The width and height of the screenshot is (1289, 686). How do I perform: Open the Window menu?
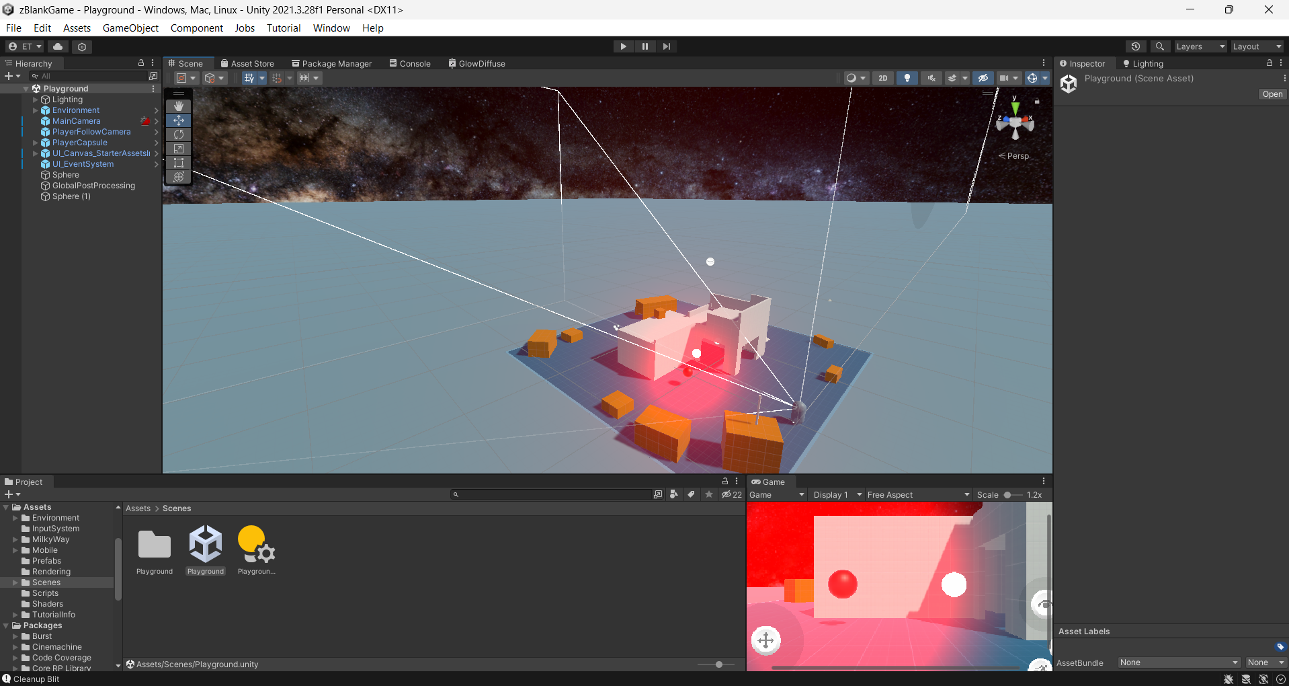pyautogui.click(x=331, y=28)
